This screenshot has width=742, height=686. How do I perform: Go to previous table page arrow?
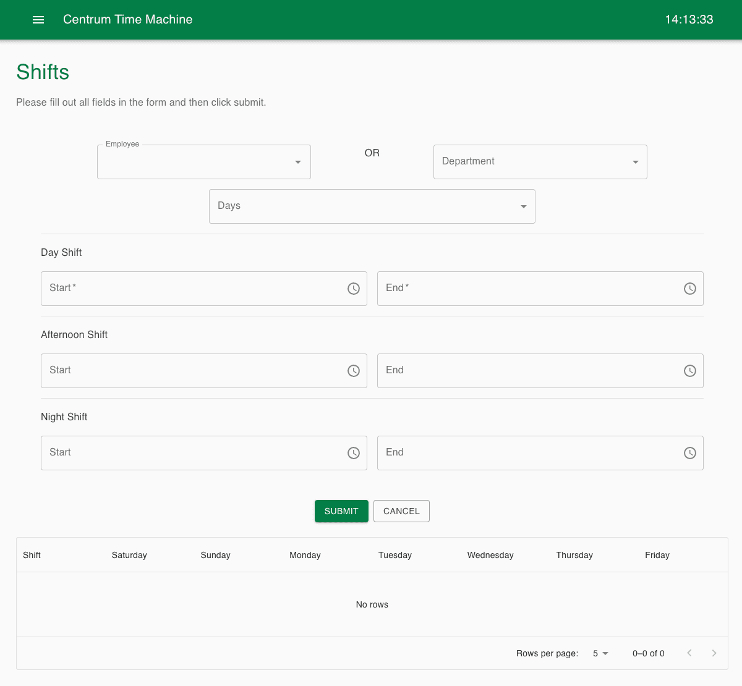click(x=689, y=653)
